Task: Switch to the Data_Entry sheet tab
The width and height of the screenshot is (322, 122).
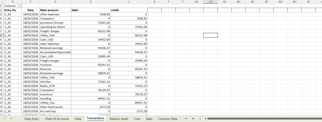Action: pos(32,119)
